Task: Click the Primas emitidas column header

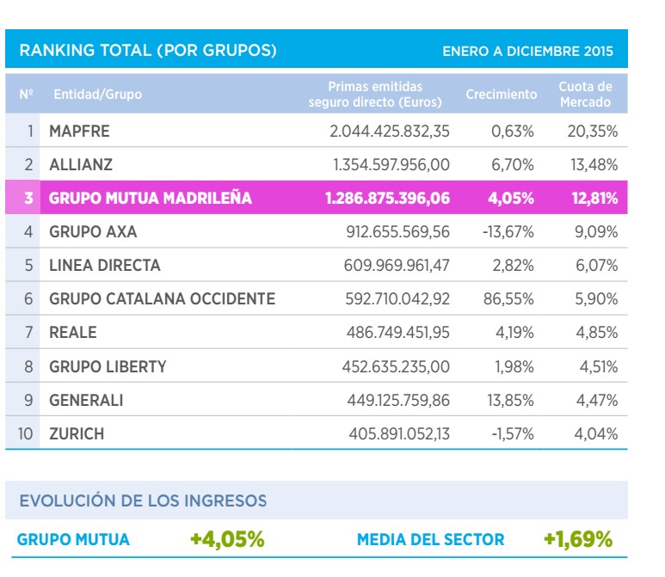Action: click(x=375, y=94)
